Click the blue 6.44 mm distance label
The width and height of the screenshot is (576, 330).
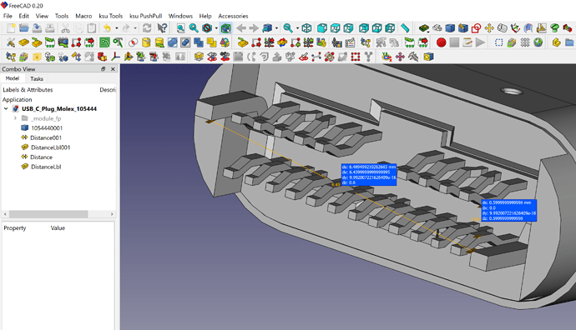pos(369,174)
